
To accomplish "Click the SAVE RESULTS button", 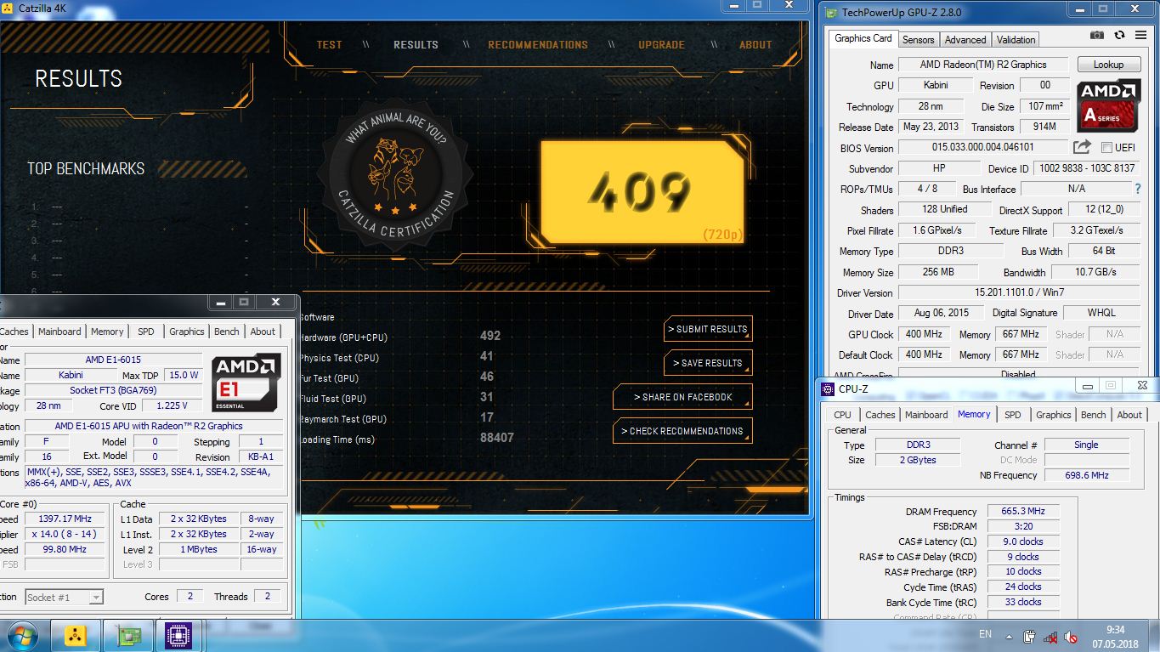I will pyautogui.click(x=708, y=363).
